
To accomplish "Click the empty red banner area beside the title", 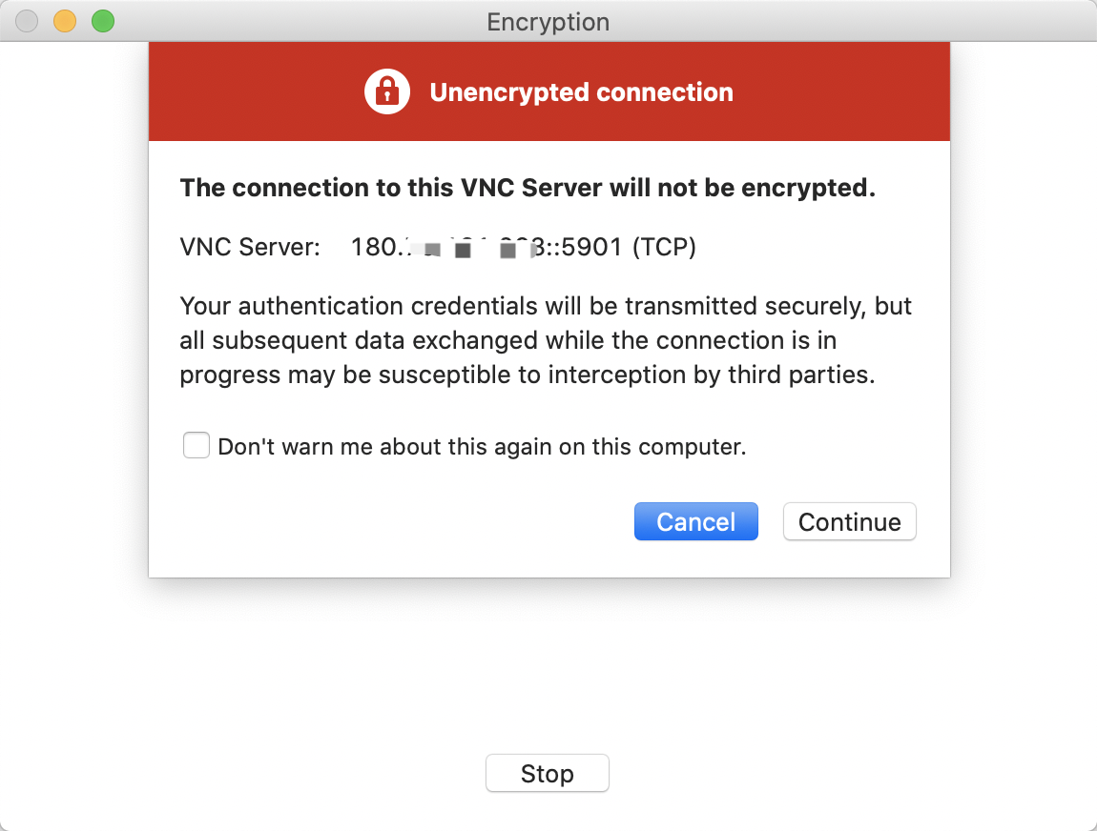I will (x=839, y=92).
